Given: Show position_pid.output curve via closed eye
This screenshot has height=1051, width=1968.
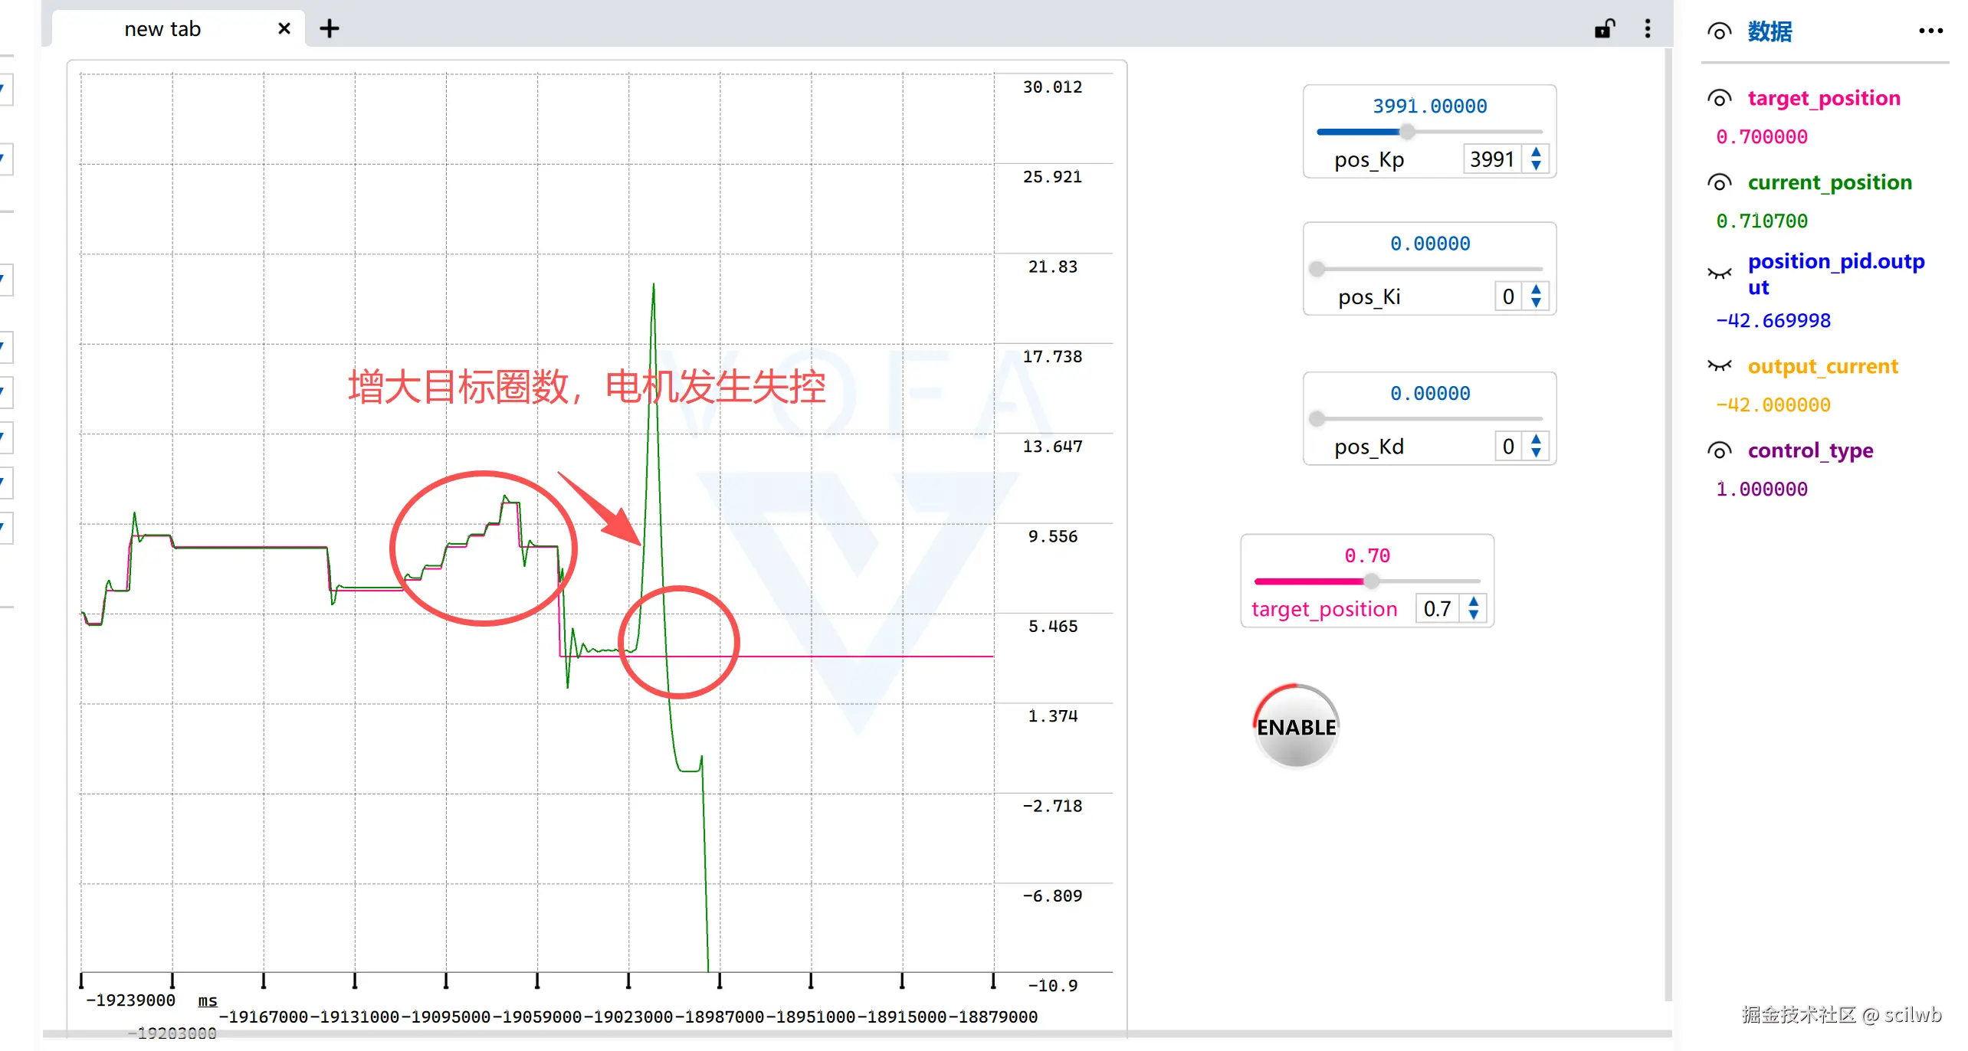Looking at the screenshot, I should tap(1719, 273).
